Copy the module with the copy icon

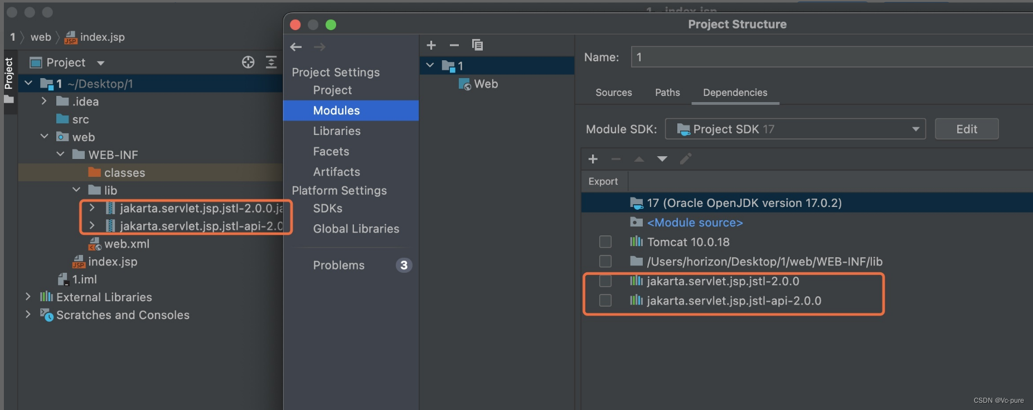477,45
